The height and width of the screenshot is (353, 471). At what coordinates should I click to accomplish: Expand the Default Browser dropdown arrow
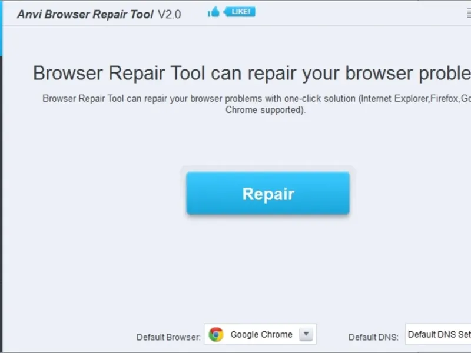[306, 334]
